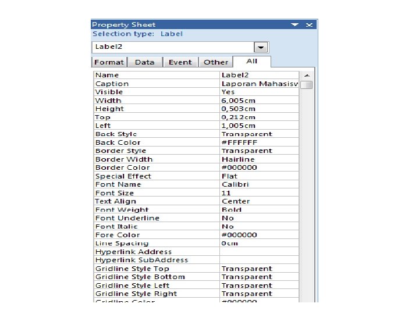The height and width of the screenshot is (314, 419).
Task: Select the Other tab
Action: [216, 62]
